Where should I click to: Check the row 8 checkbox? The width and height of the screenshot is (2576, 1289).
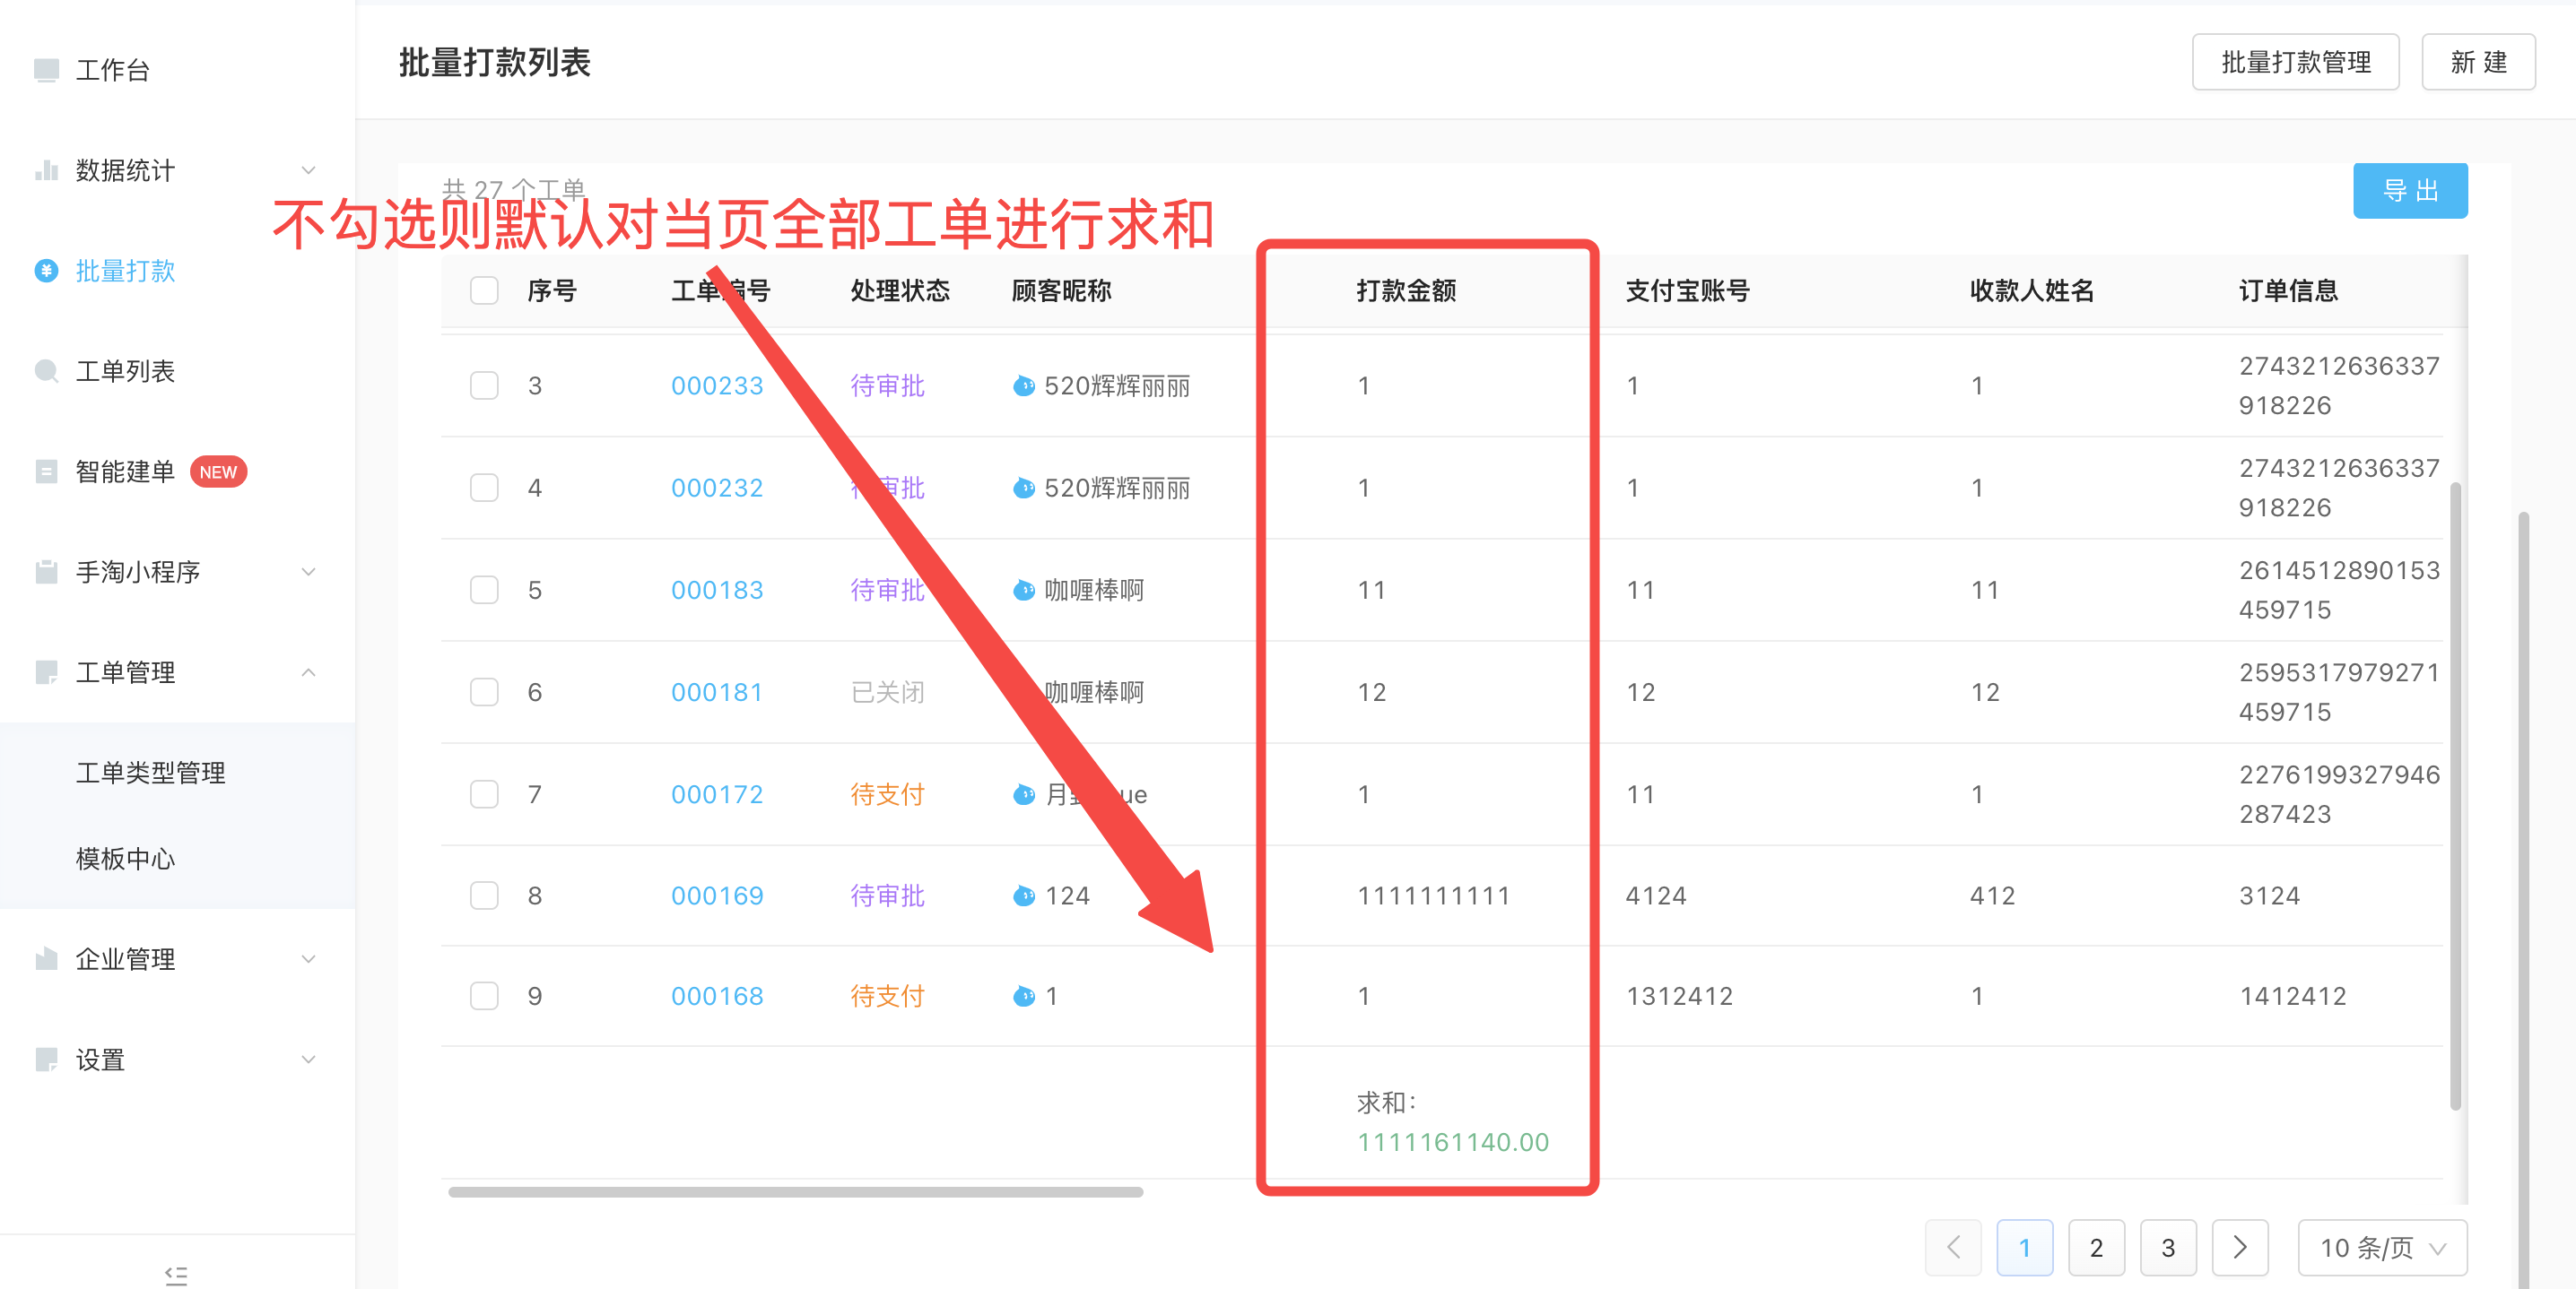coord(484,895)
